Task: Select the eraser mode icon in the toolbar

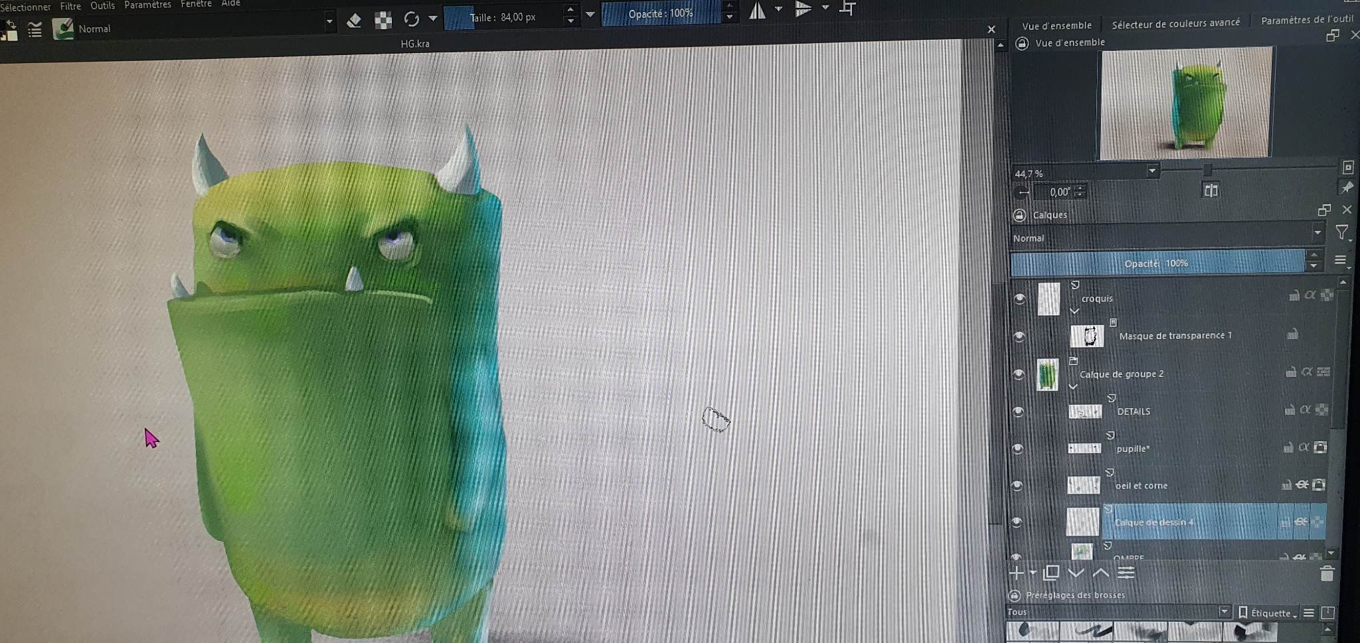Action: (354, 20)
